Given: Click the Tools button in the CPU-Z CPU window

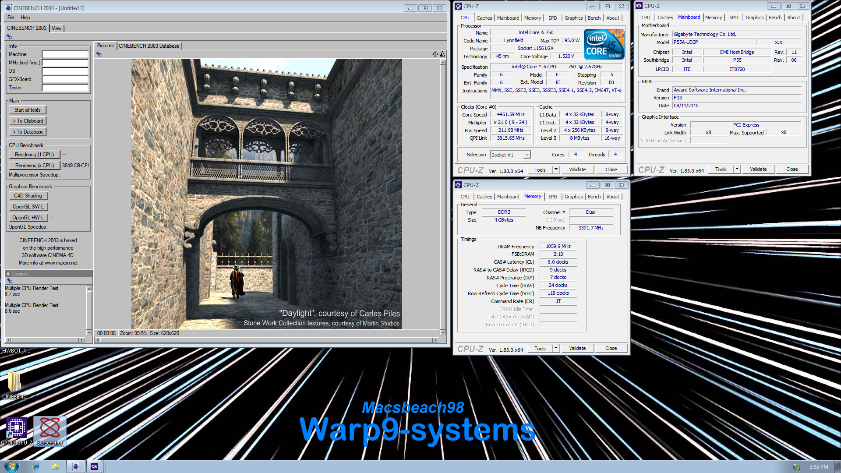Looking at the screenshot, I should click(540, 169).
